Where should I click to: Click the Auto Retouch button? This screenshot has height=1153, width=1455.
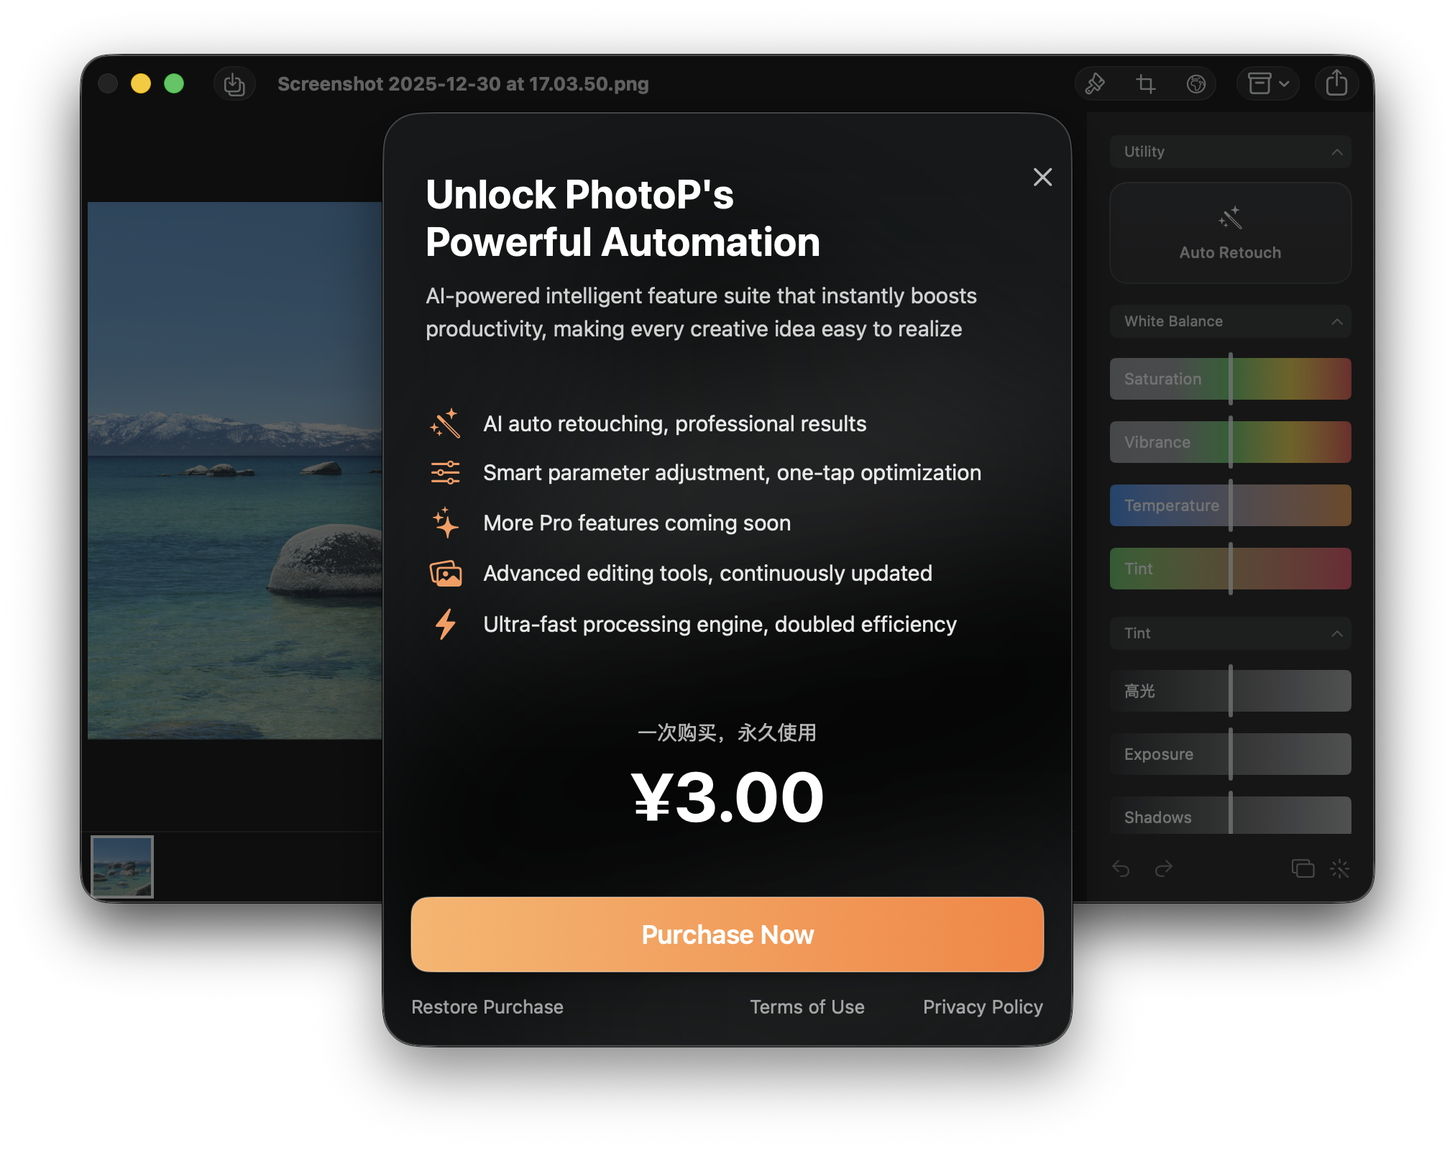[x=1230, y=233]
